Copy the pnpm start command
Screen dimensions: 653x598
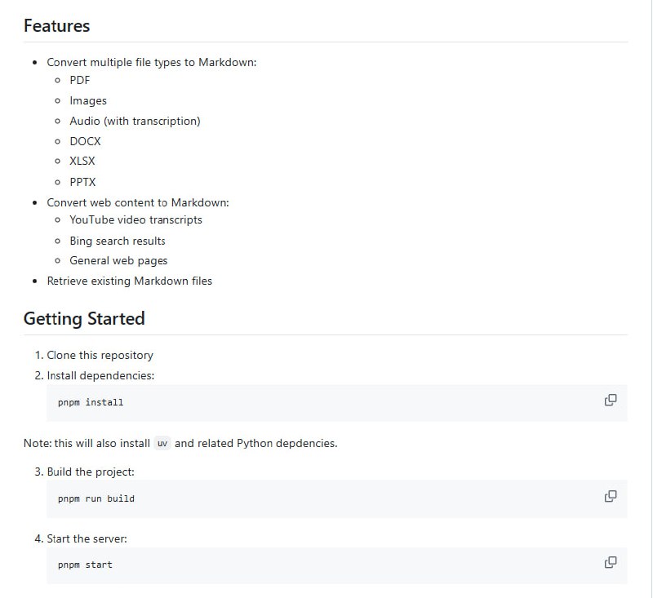pyautogui.click(x=610, y=562)
